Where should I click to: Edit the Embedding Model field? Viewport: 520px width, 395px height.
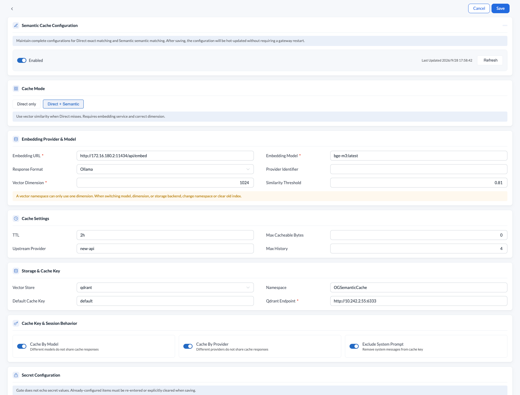pyautogui.click(x=419, y=156)
